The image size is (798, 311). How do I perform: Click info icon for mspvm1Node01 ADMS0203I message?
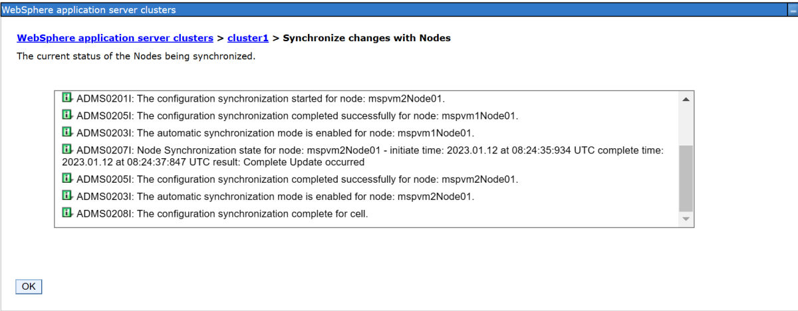click(67, 132)
